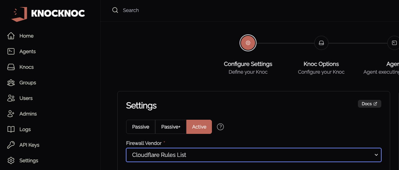Screen dimensions: 399x170
Task: Select the Active mode option
Action: coord(199,127)
